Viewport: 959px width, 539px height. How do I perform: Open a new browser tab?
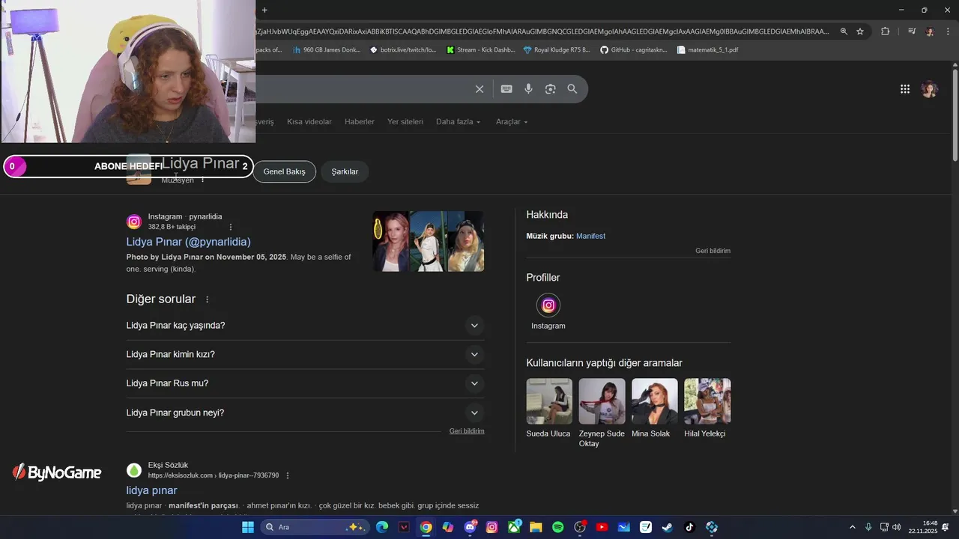(x=264, y=10)
